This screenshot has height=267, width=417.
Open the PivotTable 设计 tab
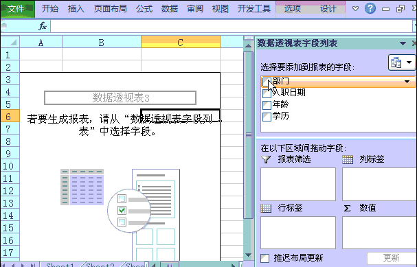click(328, 9)
